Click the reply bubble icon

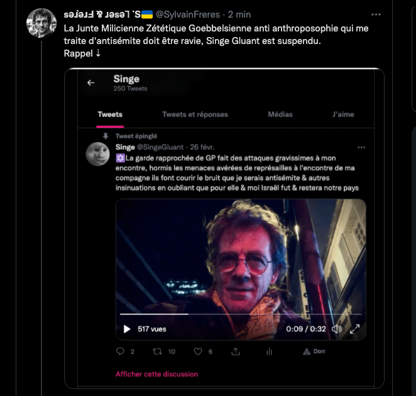(121, 351)
